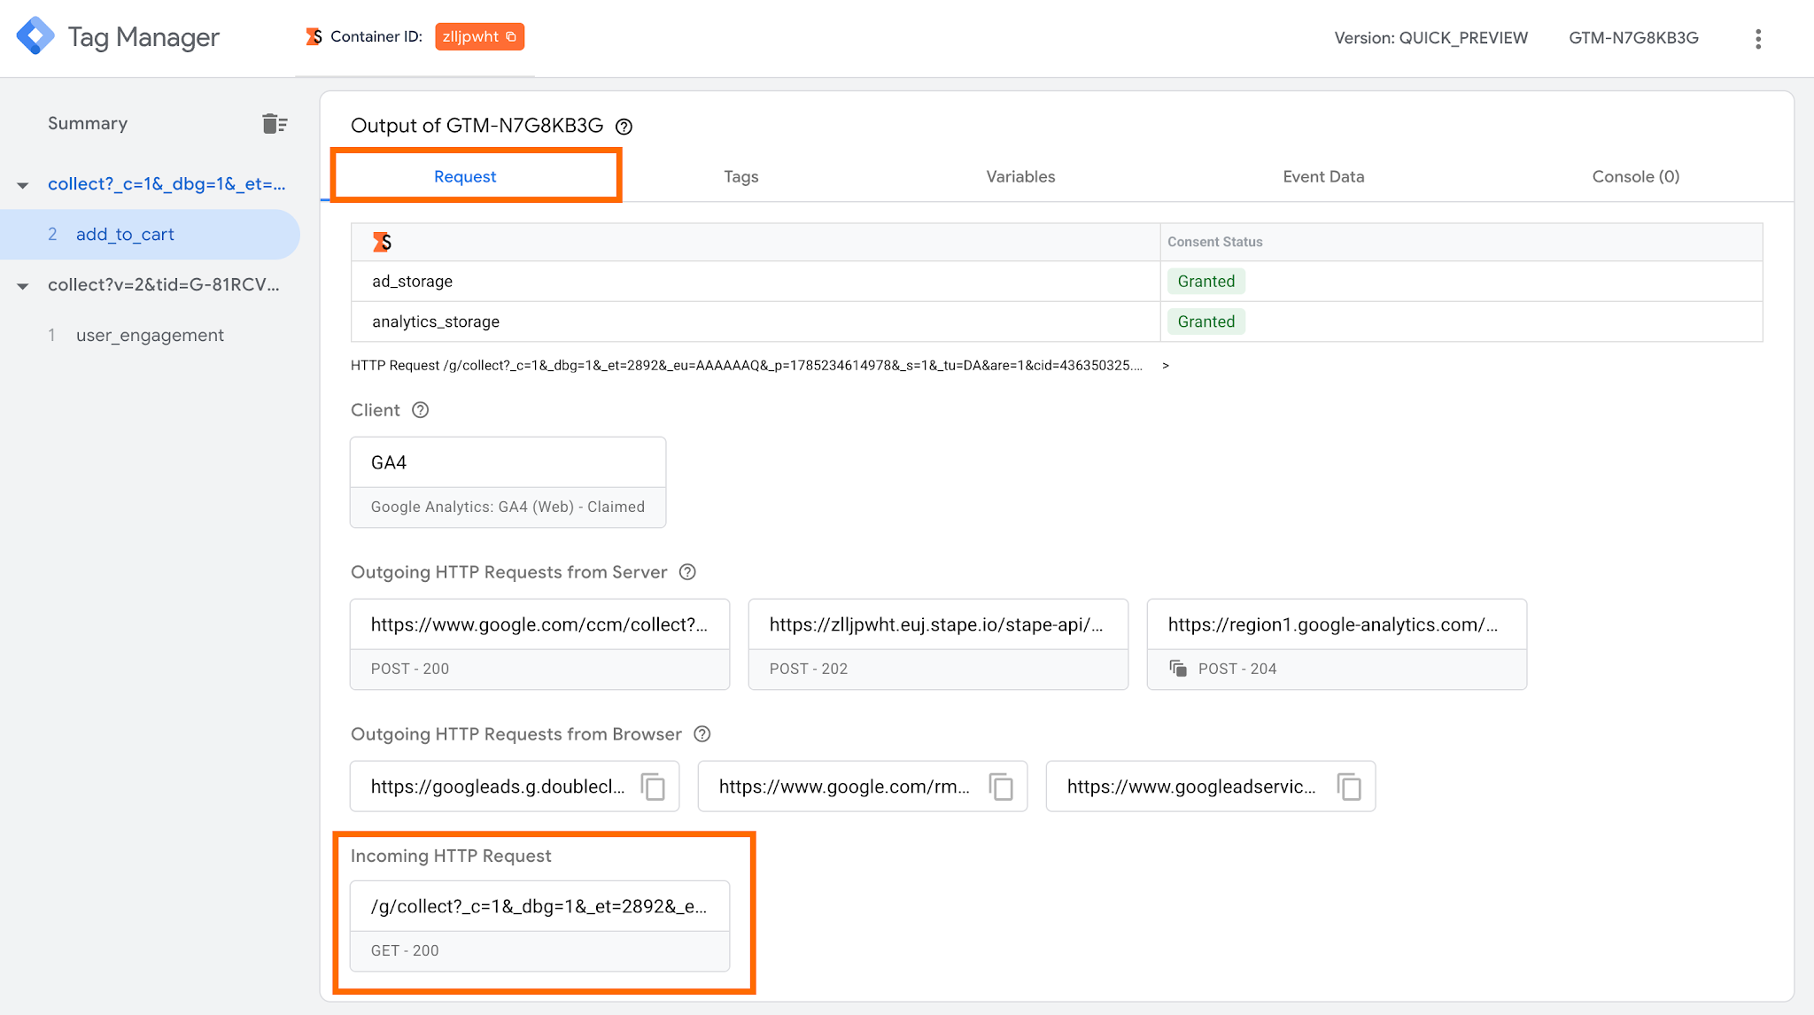Screen dimensions: 1814x1015
Task: Show the Console (0) tab
Action: pos(1636,176)
